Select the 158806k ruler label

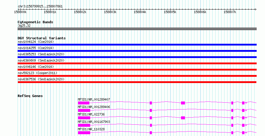point(200,12)
